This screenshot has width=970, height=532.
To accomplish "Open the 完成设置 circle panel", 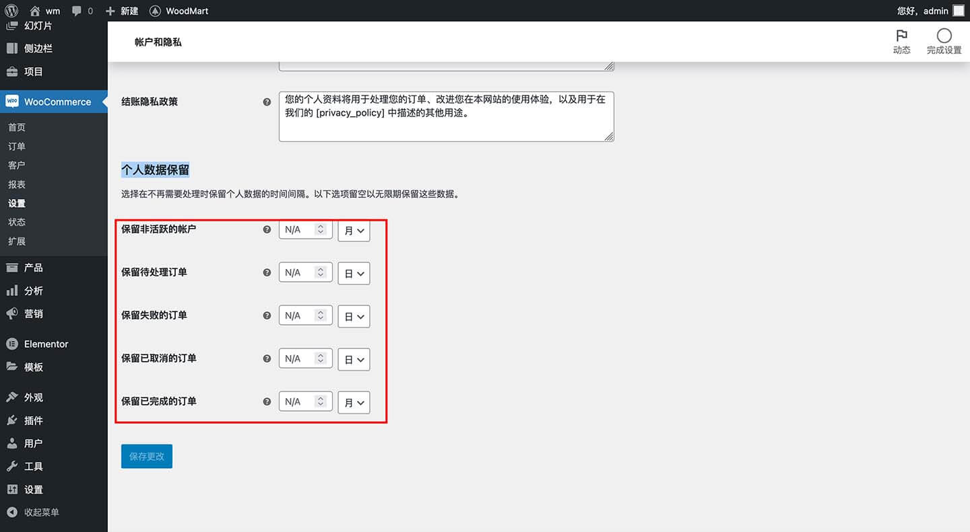I will [944, 42].
